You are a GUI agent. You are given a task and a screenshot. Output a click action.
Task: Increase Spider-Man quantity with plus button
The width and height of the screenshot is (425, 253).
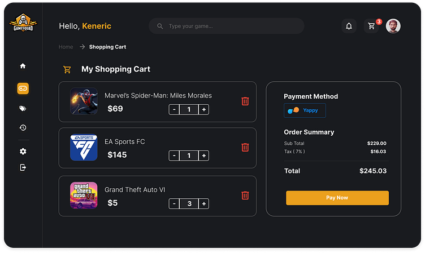203,109
